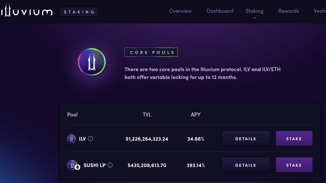Click the large ILV core pools emblem
This screenshot has width=326, height=183.
click(x=92, y=62)
